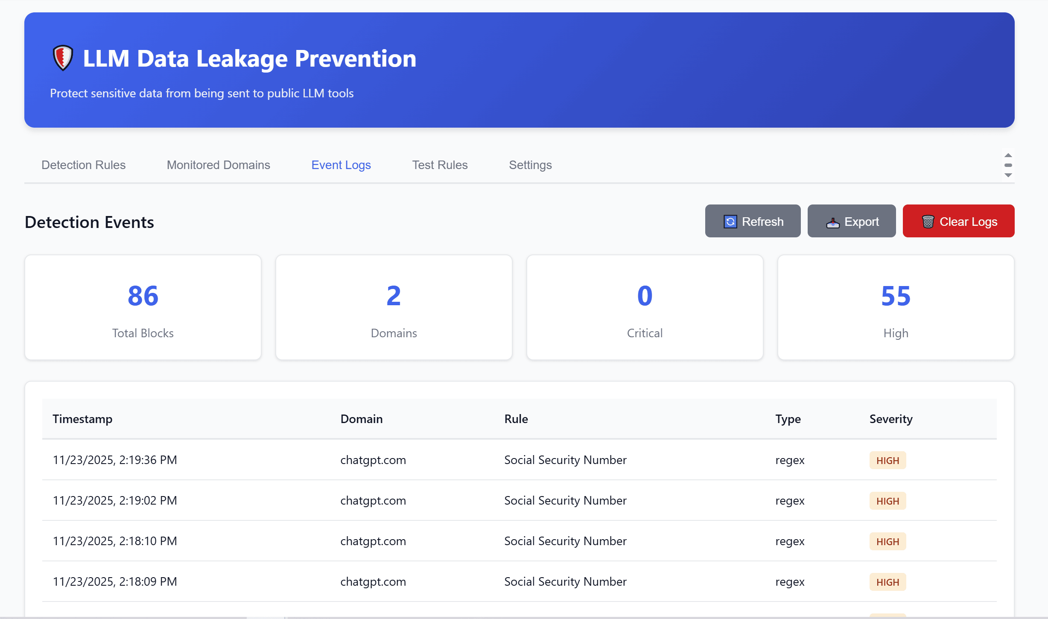Click the 0 Critical stat card
This screenshot has height=619, width=1048.
coord(645,307)
